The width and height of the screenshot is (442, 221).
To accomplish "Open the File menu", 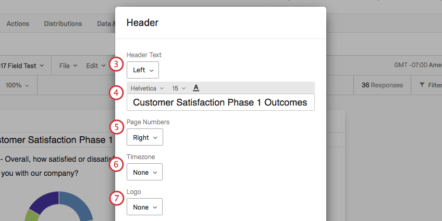I will pos(68,66).
